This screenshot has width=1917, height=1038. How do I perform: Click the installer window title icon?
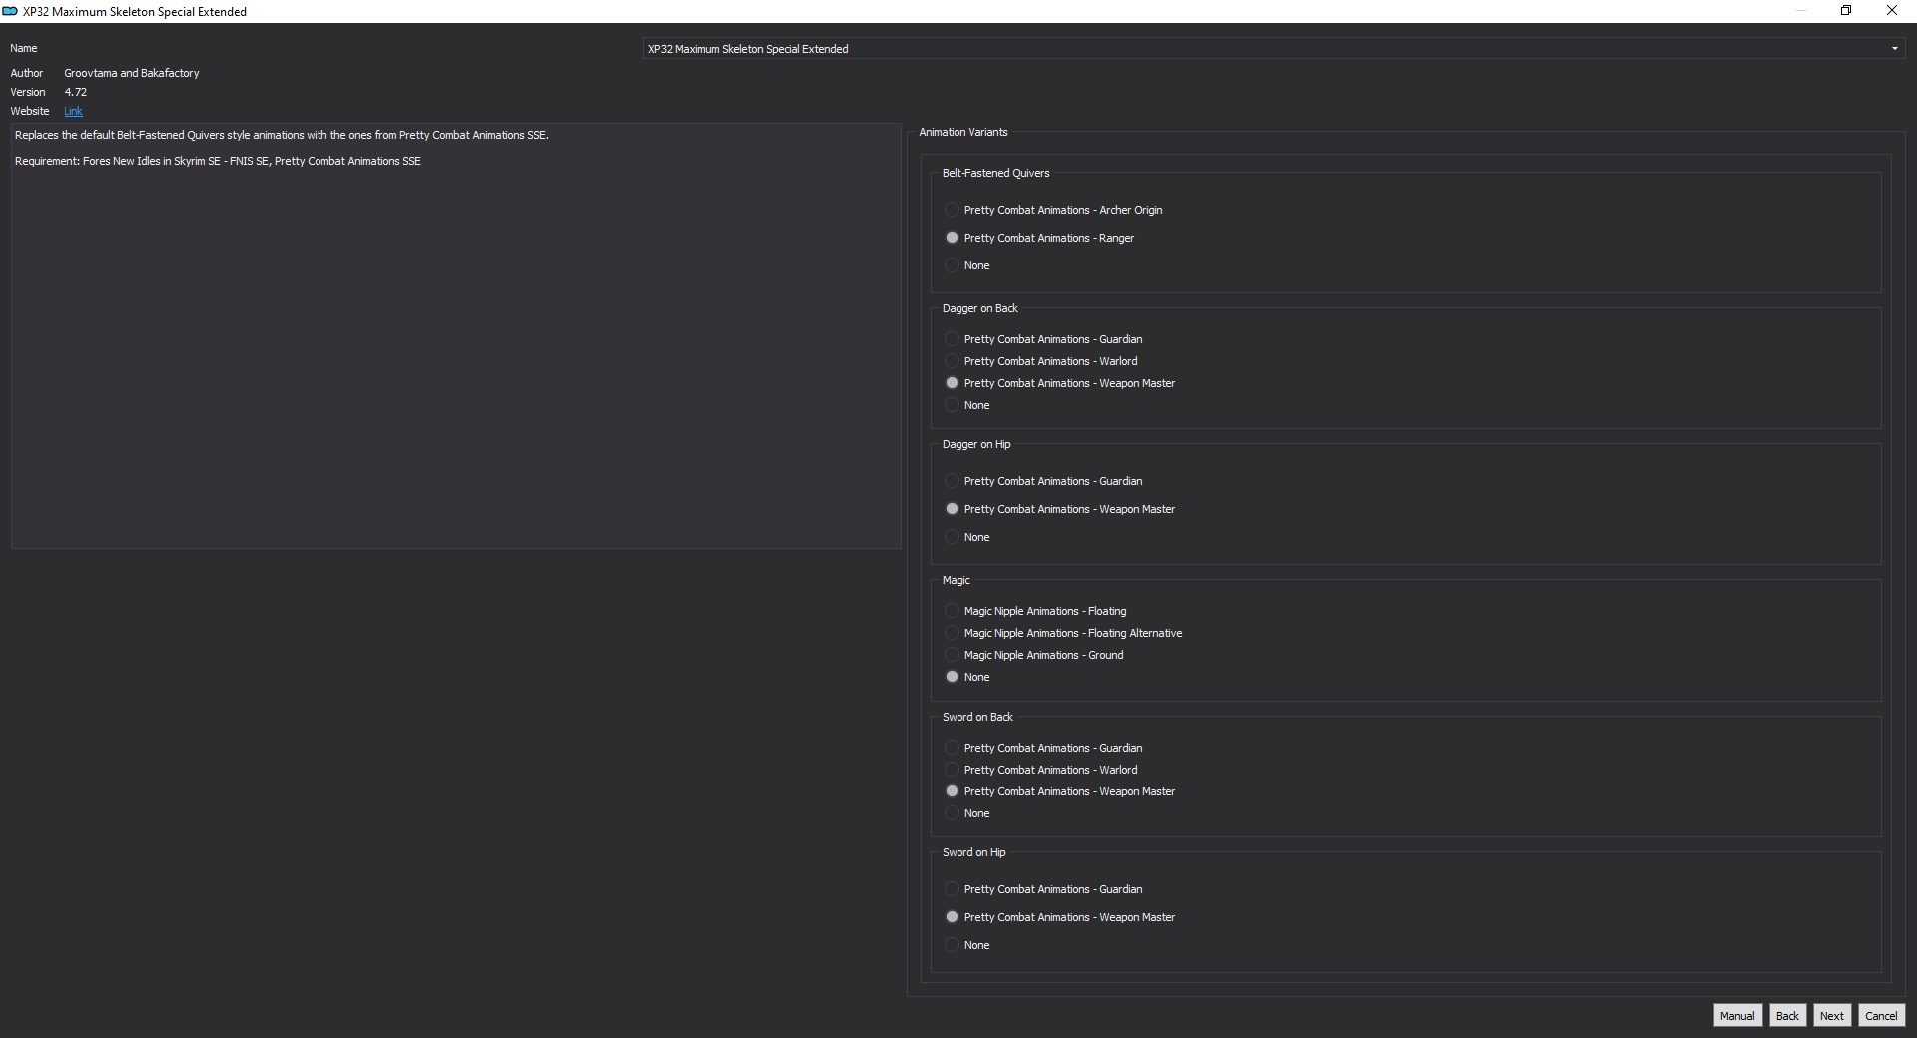tap(10, 11)
